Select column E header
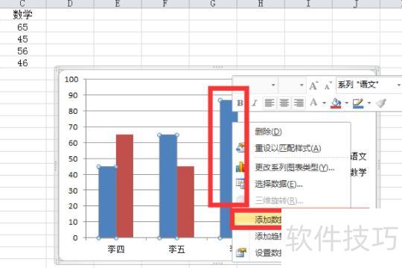The image size is (402, 268). (x=118, y=4)
